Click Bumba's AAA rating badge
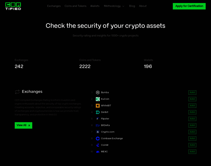This screenshot has height=166, width=211. [192, 92]
